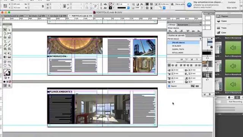This screenshot has width=243, height=137.
Task: Select the Gradient Swatch tool
Action: tap(5, 57)
